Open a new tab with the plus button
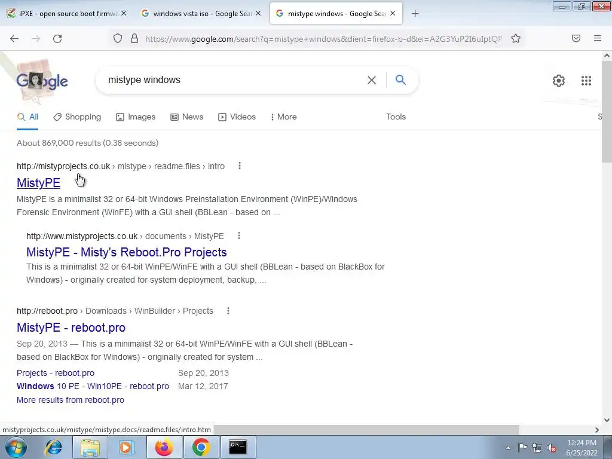Viewport: 612px width, 459px height. [415, 14]
